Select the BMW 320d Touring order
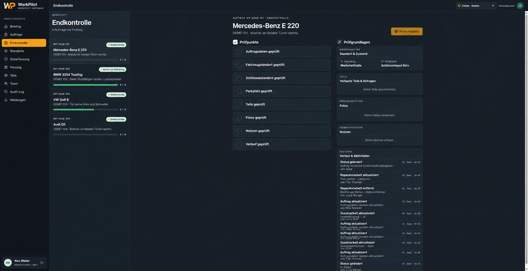Screen dimensions: 528x271 pyautogui.click(x=90, y=77)
